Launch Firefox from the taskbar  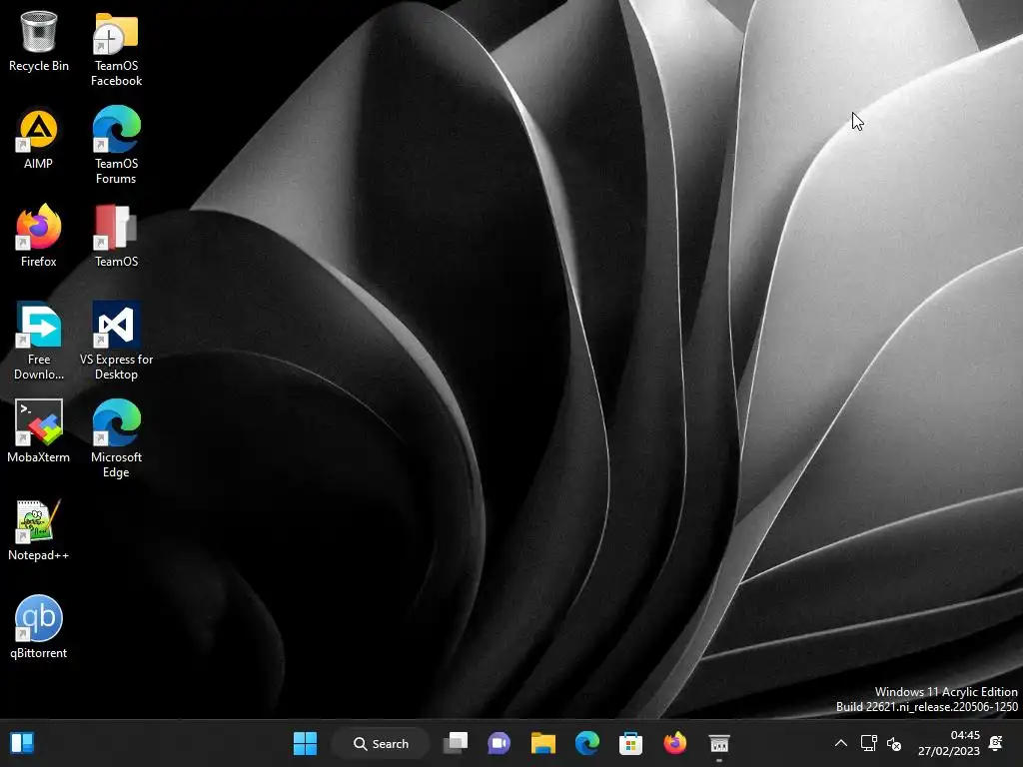click(x=674, y=743)
